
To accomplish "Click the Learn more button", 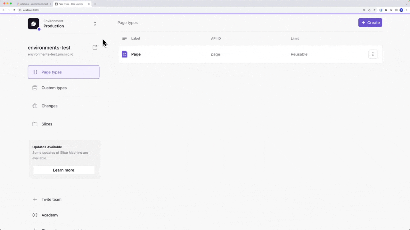I will click(x=64, y=170).
